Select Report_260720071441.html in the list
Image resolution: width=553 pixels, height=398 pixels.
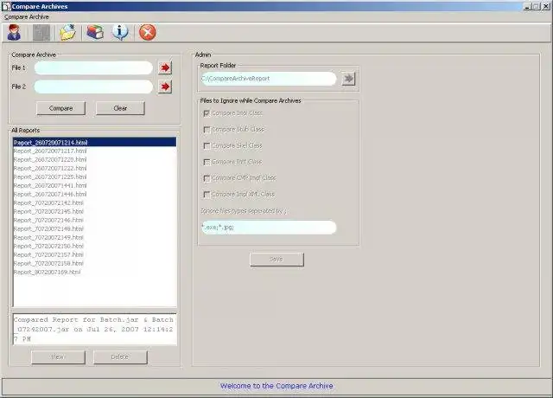[x=94, y=186]
